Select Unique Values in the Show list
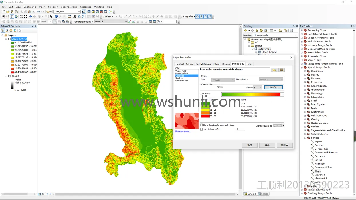Screen dimensions: 356x200 pos(182,73)
